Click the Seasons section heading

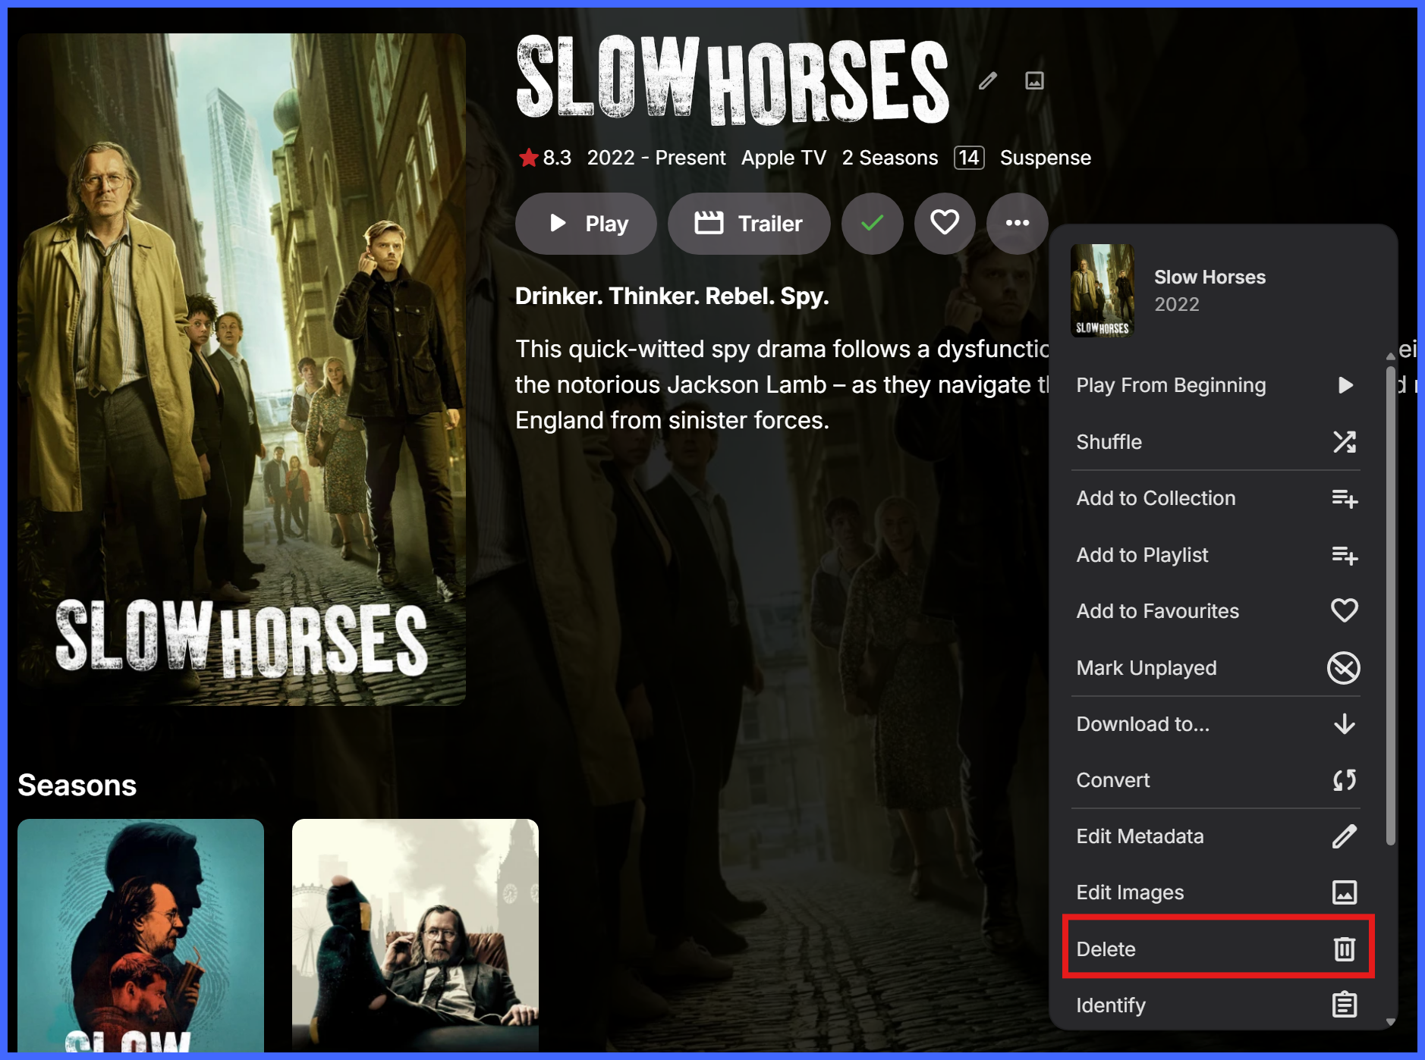(x=77, y=786)
